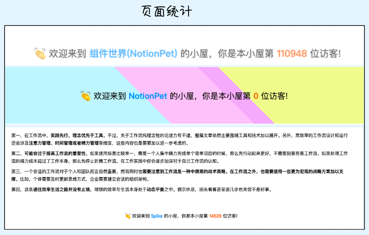The height and width of the screenshot is (235, 369).
Task: Click the paragraph starting with 第四
Action: pyautogui.click(x=142, y=190)
